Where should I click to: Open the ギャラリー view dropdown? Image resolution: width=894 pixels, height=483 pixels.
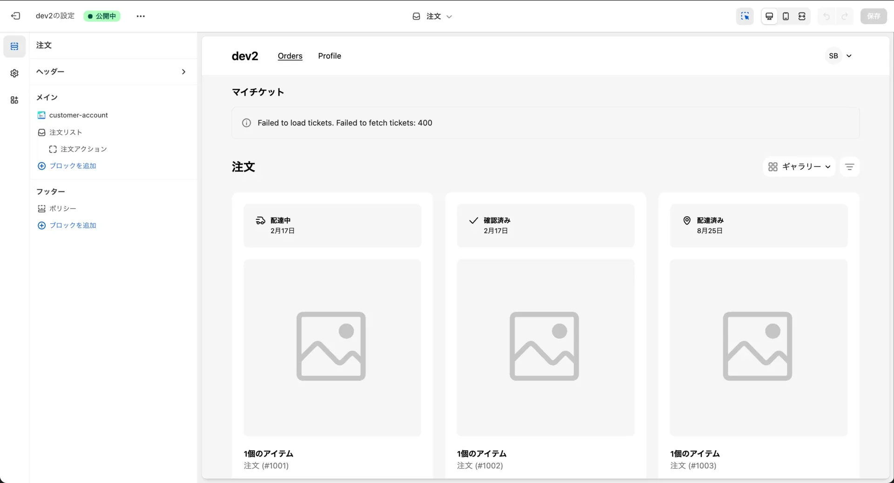799,166
